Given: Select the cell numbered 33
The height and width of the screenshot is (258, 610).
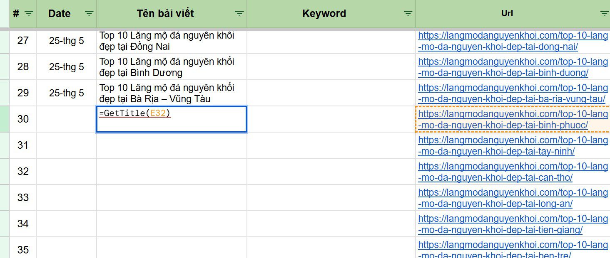Looking at the screenshot, I should (22, 198).
